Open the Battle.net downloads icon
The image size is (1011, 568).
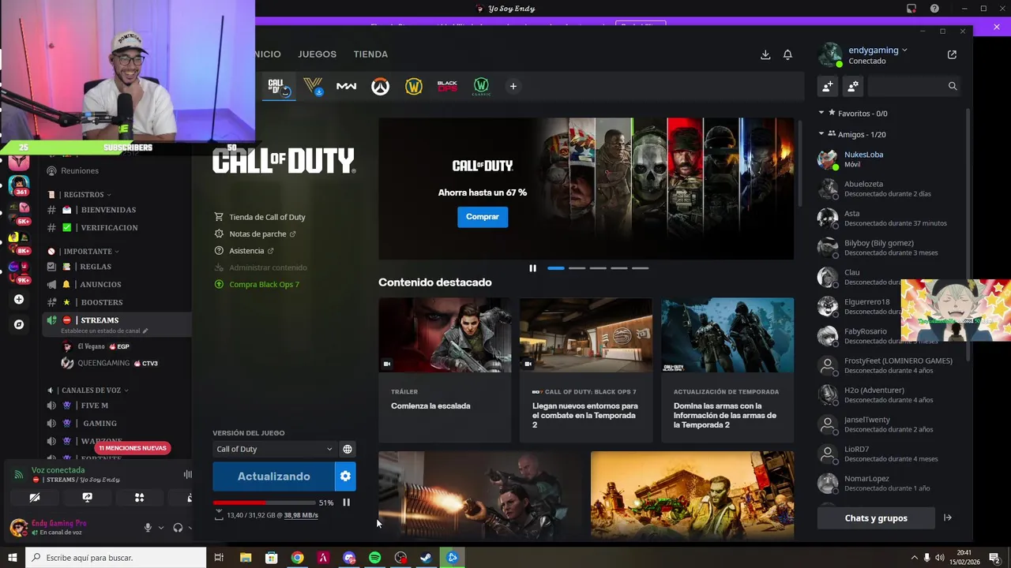765,54
